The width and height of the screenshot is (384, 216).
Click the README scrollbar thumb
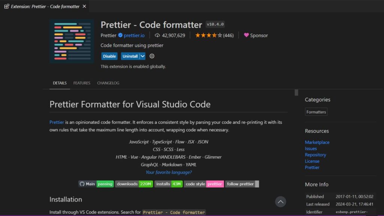(x=296, y=93)
